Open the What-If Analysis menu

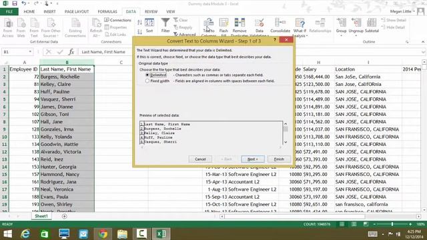click(x=300, y=27)
